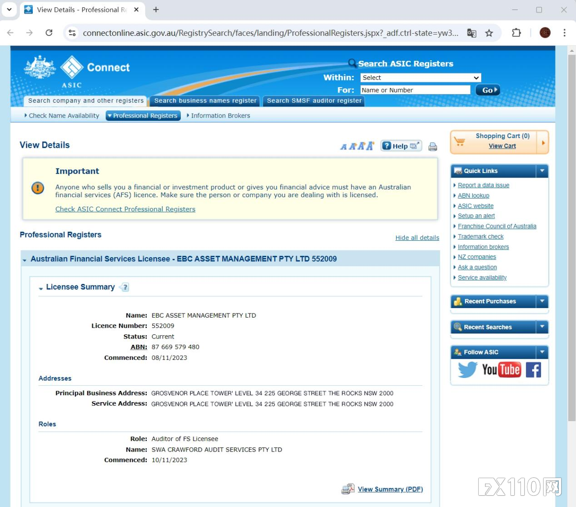
Task: Expand the Recent Purchases panel arrow
Action: [x=542, y=301]
